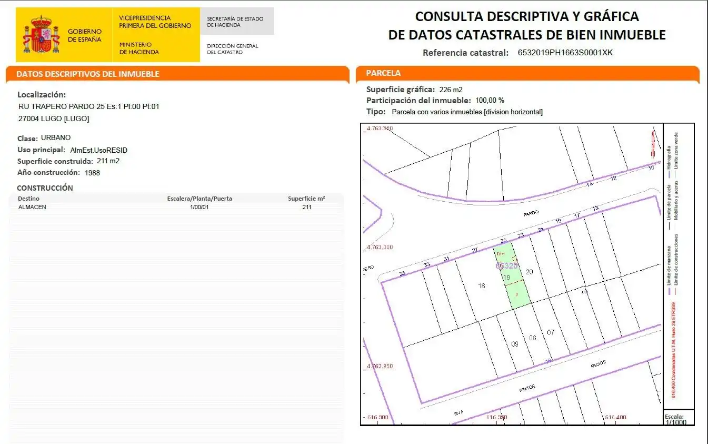The height and width of the screenshot is (444, 708).
Task: Click the 'Destino' column header
Action: pyautogui.click(x=28, y=199)
